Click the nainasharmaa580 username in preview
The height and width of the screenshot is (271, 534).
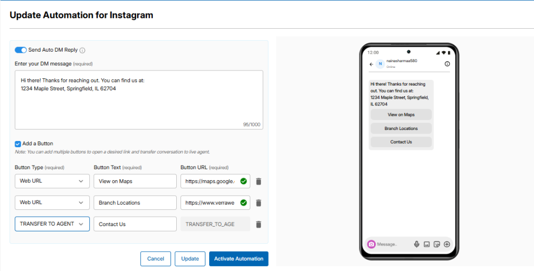(402, 61)
